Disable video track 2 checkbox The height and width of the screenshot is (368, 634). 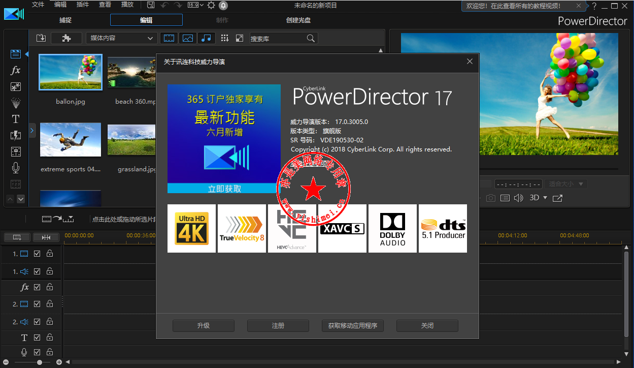pyautogui.click(x=37, y=303)
